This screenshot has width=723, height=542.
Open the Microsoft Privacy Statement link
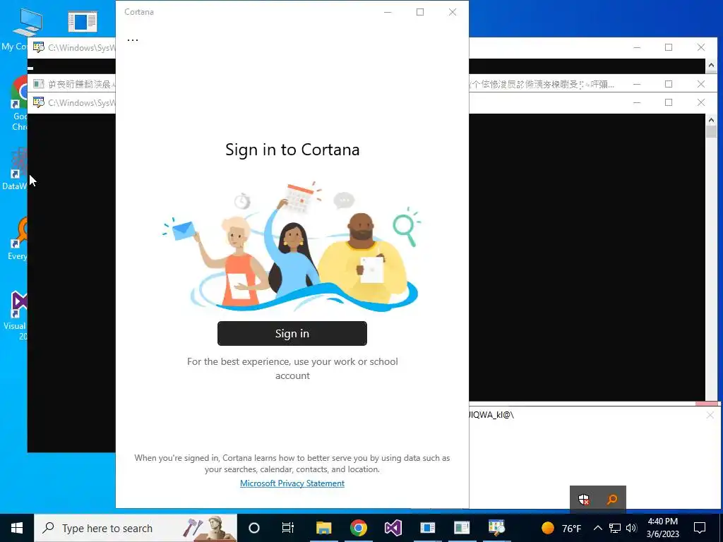pos(292,483)
